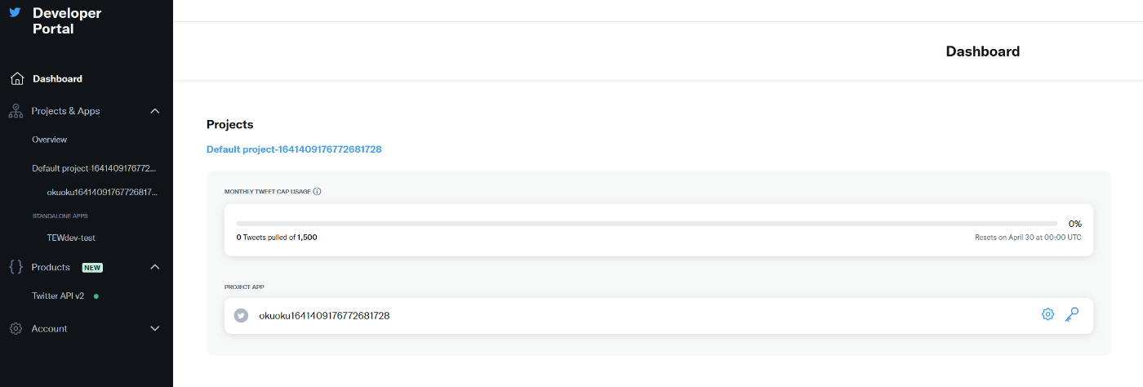Click the tweet cap usage progress bar
The width and height of the screenshot is (1143, 387).
point(647,223)
